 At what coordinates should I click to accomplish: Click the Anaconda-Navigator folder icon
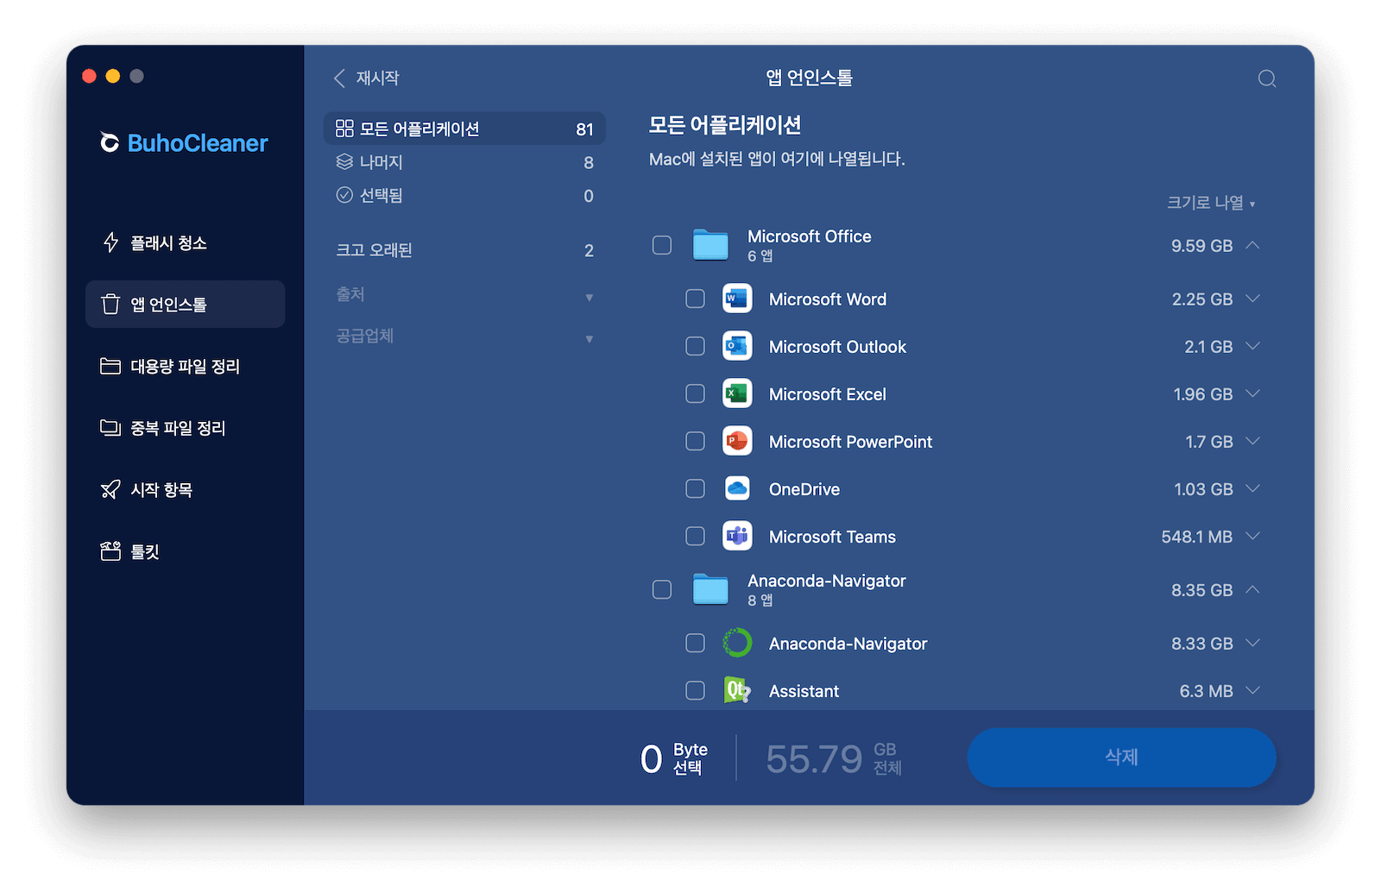710,589
